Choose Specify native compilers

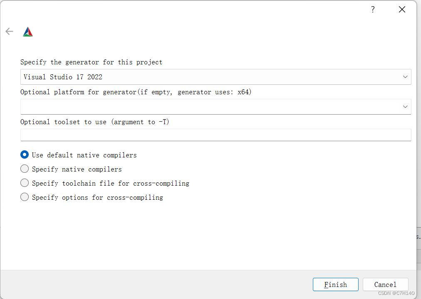tap(24, 169)
